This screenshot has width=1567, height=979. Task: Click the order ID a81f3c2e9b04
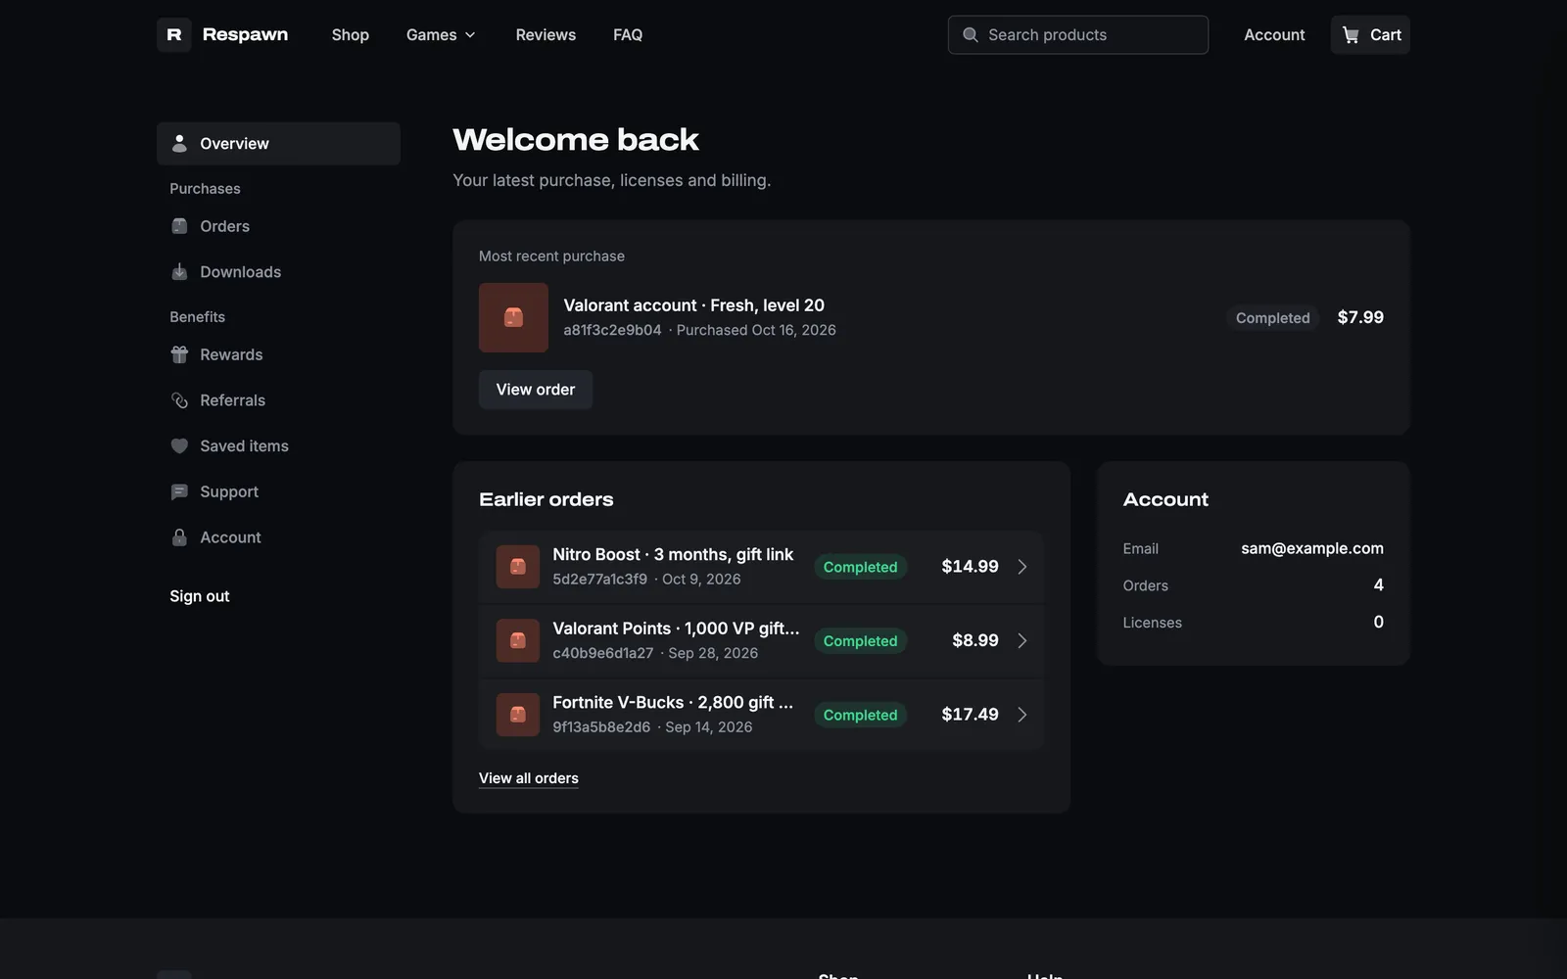tap(613, 330)
